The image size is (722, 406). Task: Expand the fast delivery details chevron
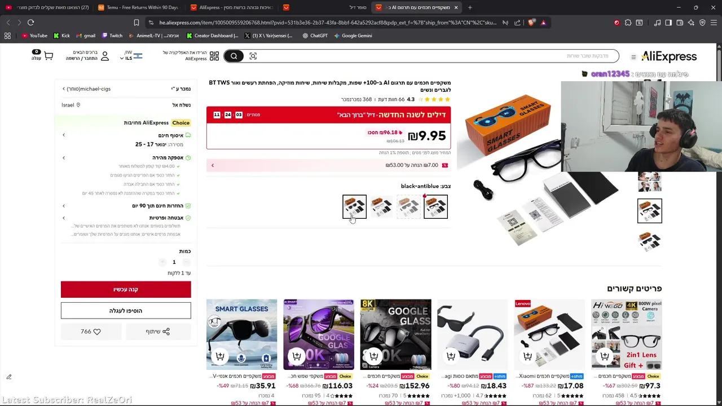click(64, 158)
